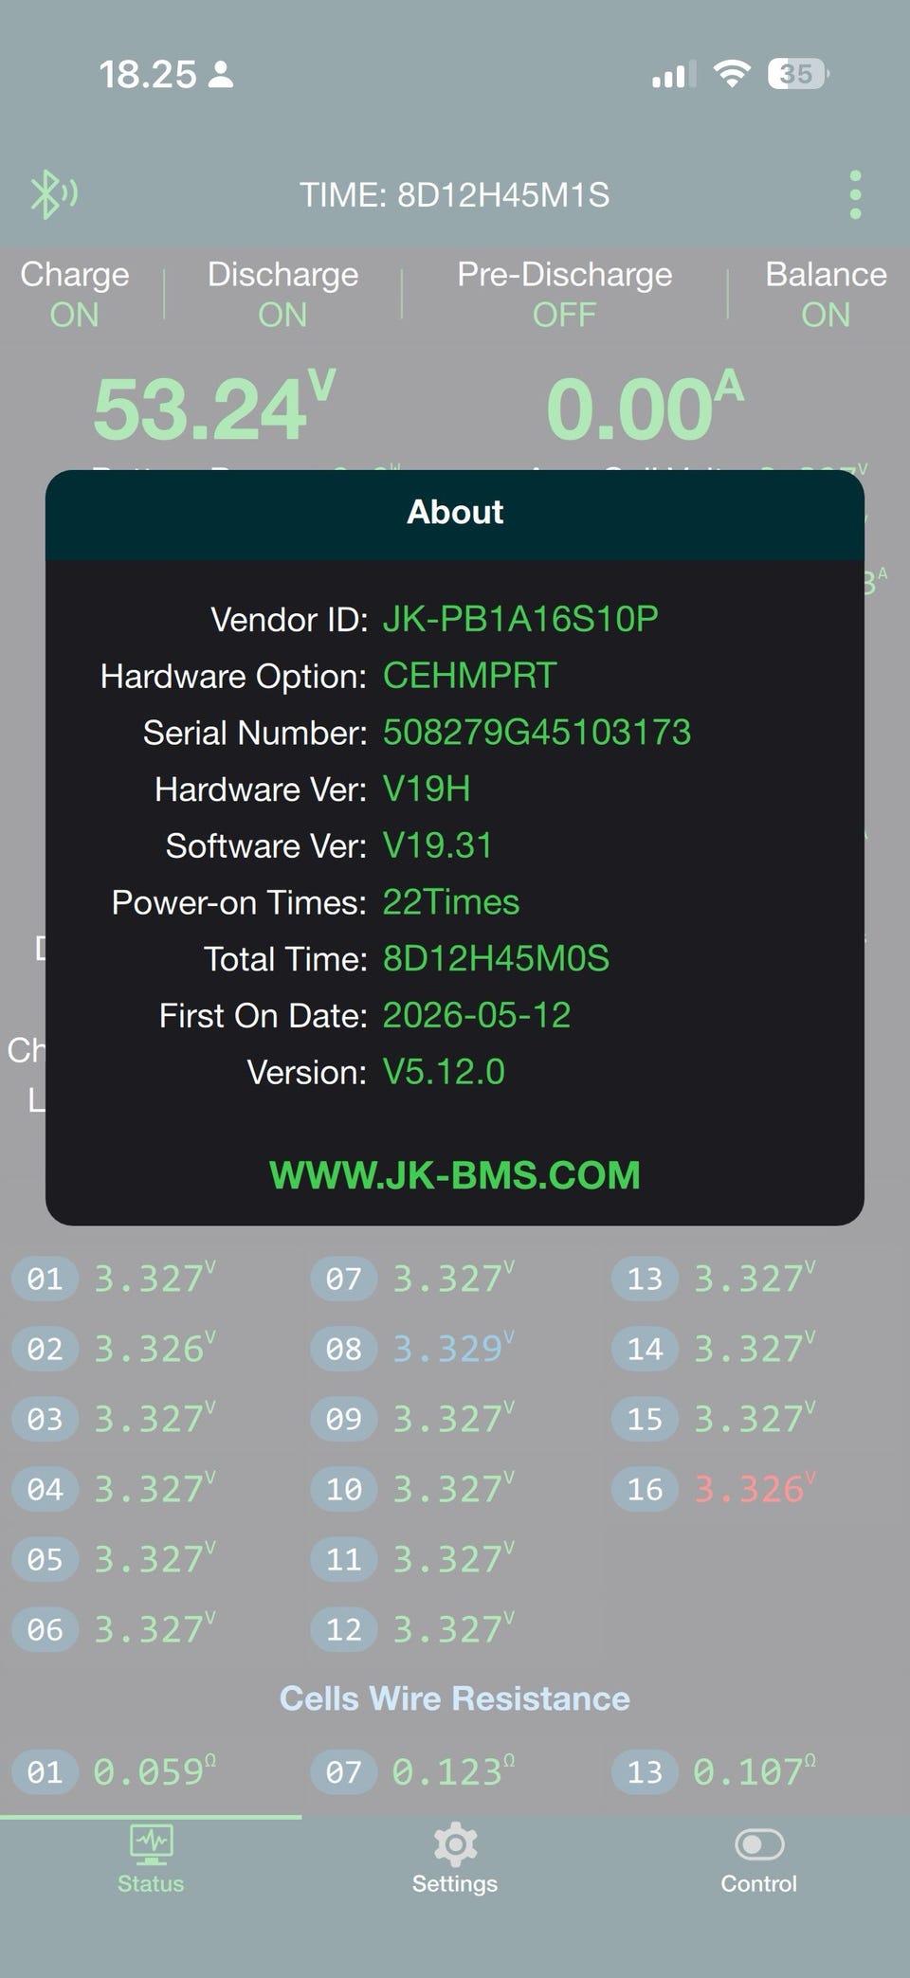Switch to the Control tab
This screenshot has width=910, height=1978.
(759, 1858)
